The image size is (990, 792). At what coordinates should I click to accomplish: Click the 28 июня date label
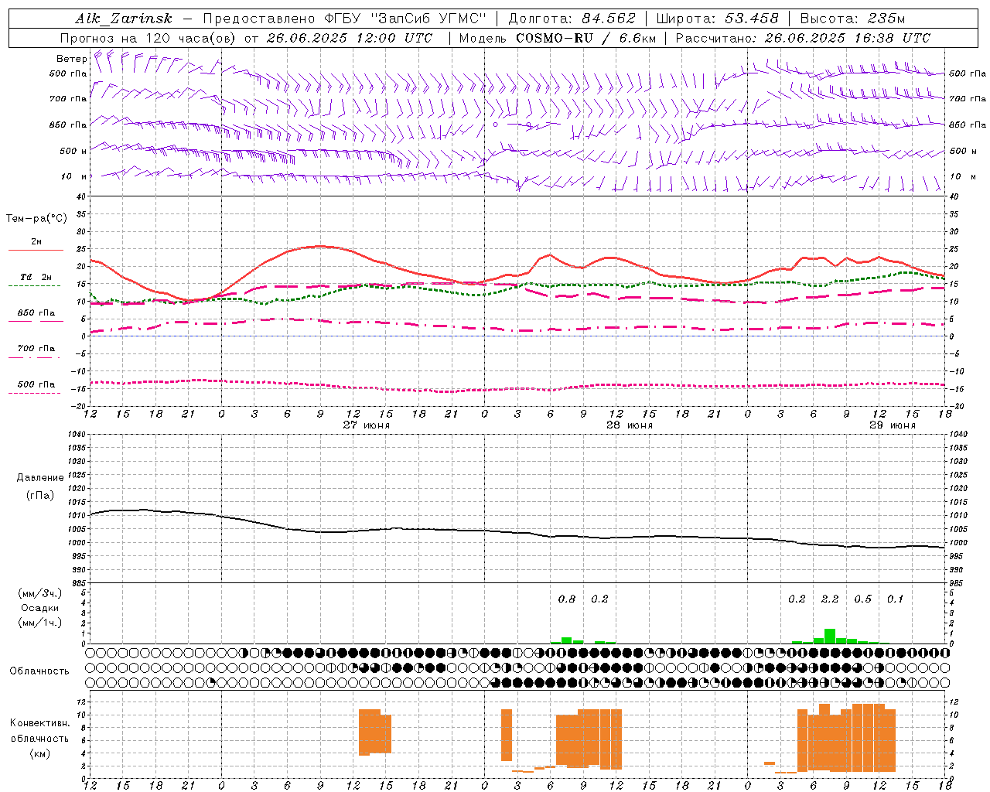point(630,425)
